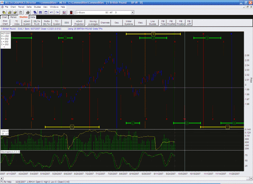Click the date 7/25/2007 on time axis
Viewport: 253px width, 184px height.
tap(113, 174)
